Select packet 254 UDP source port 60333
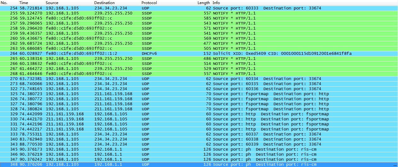398x167 pixels. 199,8
